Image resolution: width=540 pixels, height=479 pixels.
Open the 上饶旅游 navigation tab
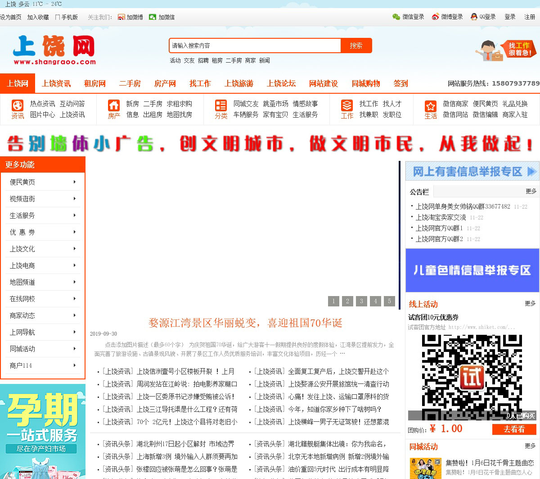point(239,83)
